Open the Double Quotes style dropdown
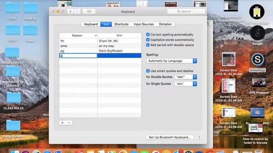The height and width of the screenshot is (153, 273). pos(186,77)
